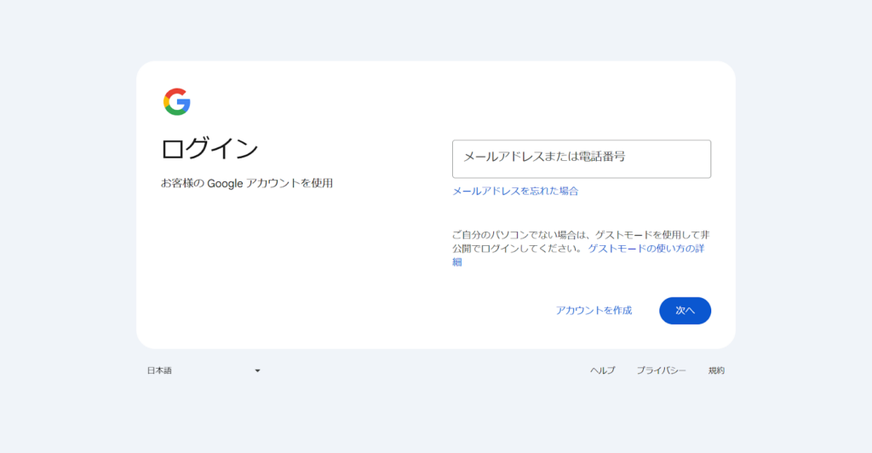872x453 pixels.
Task: Focus the メールアドレスまたは電話番号 input field
Action: pyautogui.click(x=581, y=159)
